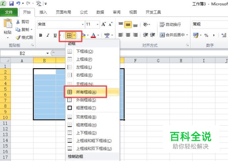Image resolution: width=228 pixels, height=161 pixels.
Task: Open the font color dropdown arrow
Action: [98, 35]
